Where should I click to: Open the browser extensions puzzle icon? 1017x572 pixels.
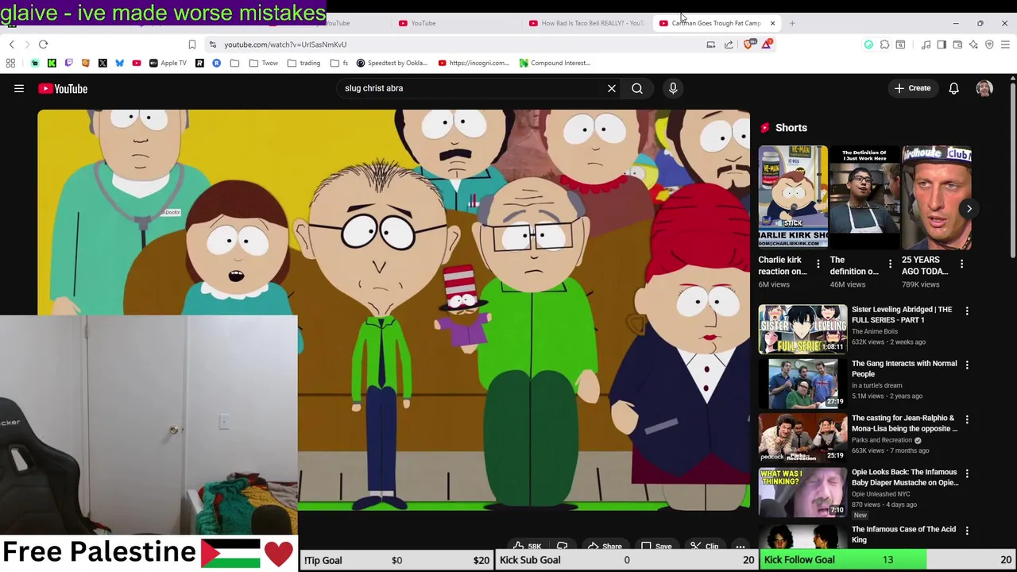[884, 44]
